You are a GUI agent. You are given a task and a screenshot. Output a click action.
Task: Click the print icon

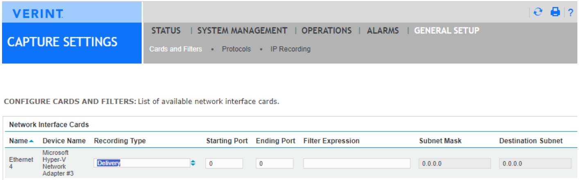tap(555, 12)
